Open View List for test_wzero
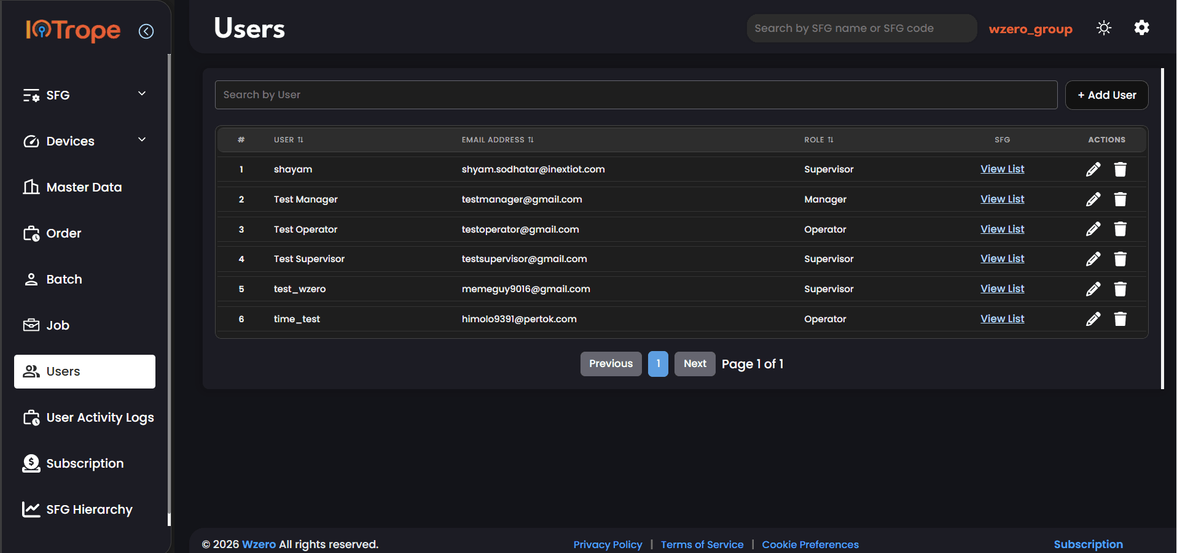The image size is (1177, 553). click(x=1002, y=288)
